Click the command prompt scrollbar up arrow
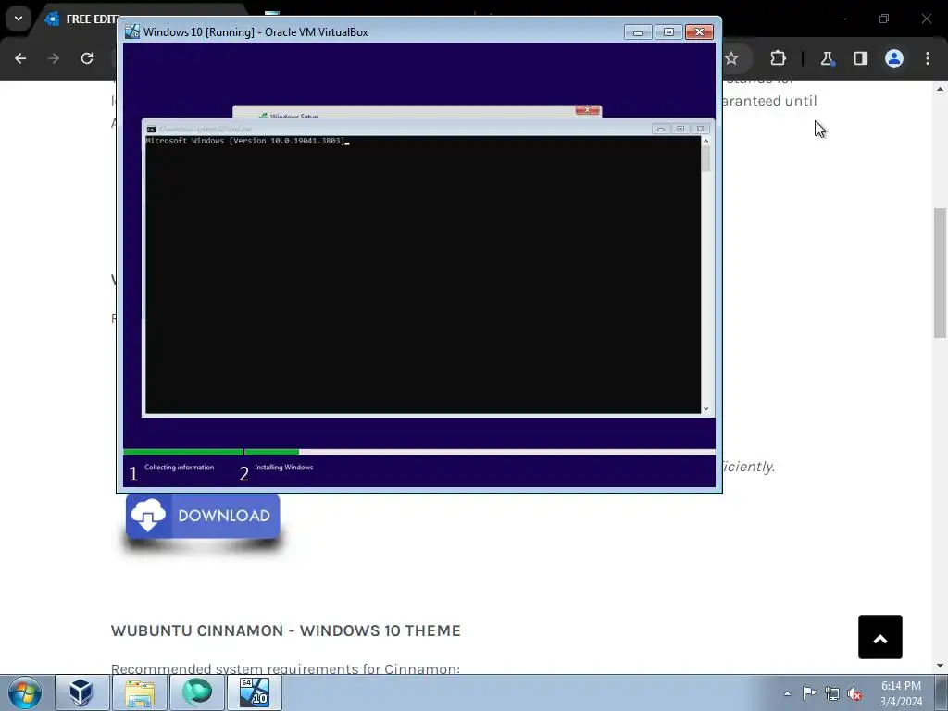The height and width of the screenshot is (711, 948). pyautogui.click(x=705, y=141)
